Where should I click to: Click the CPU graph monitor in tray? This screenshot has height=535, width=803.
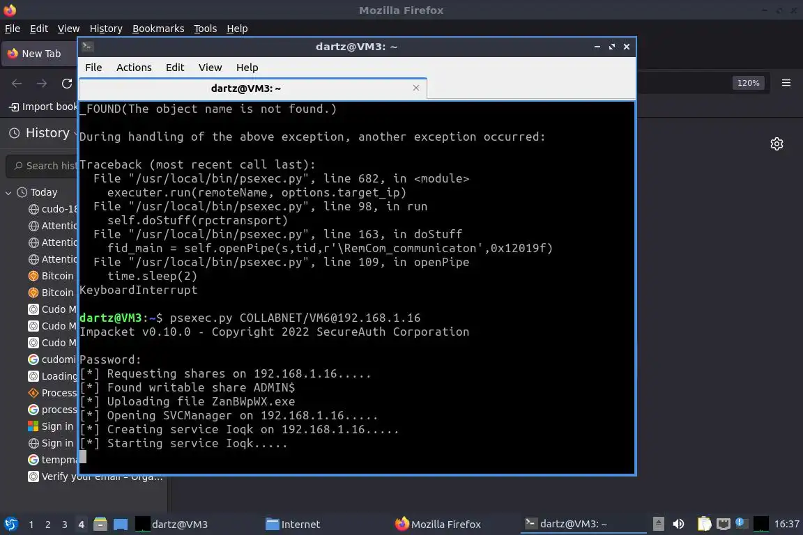[x=760, y=524]
